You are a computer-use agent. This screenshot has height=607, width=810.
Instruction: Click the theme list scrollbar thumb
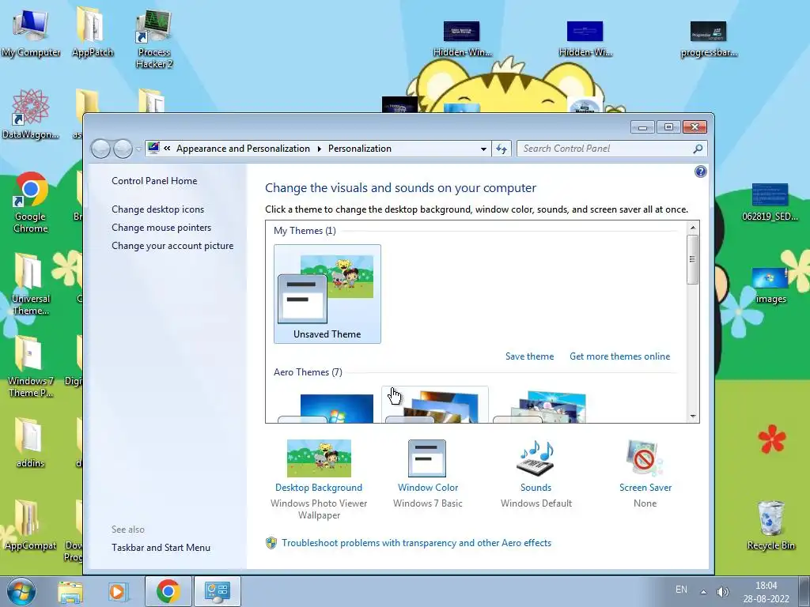(x=693, y=259)
